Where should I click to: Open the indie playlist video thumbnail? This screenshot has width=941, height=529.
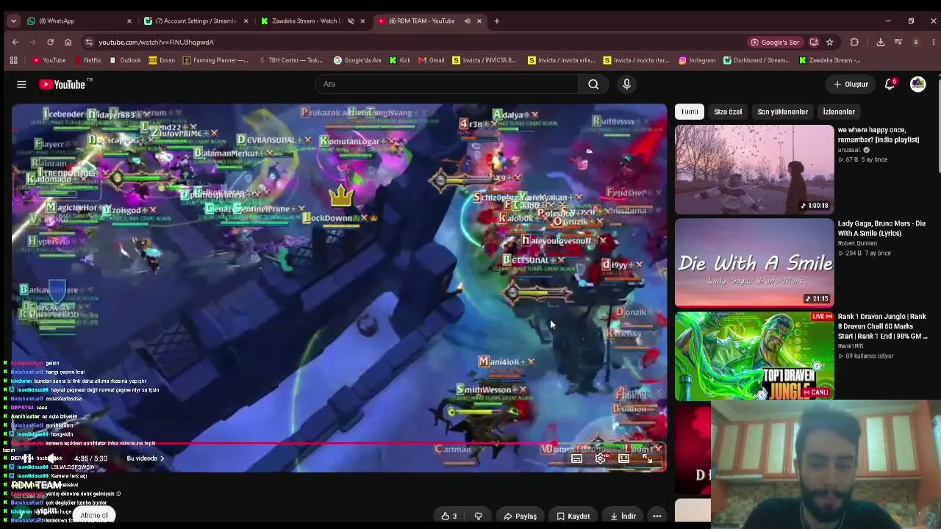pyautogui.click(x=754, y=170)
